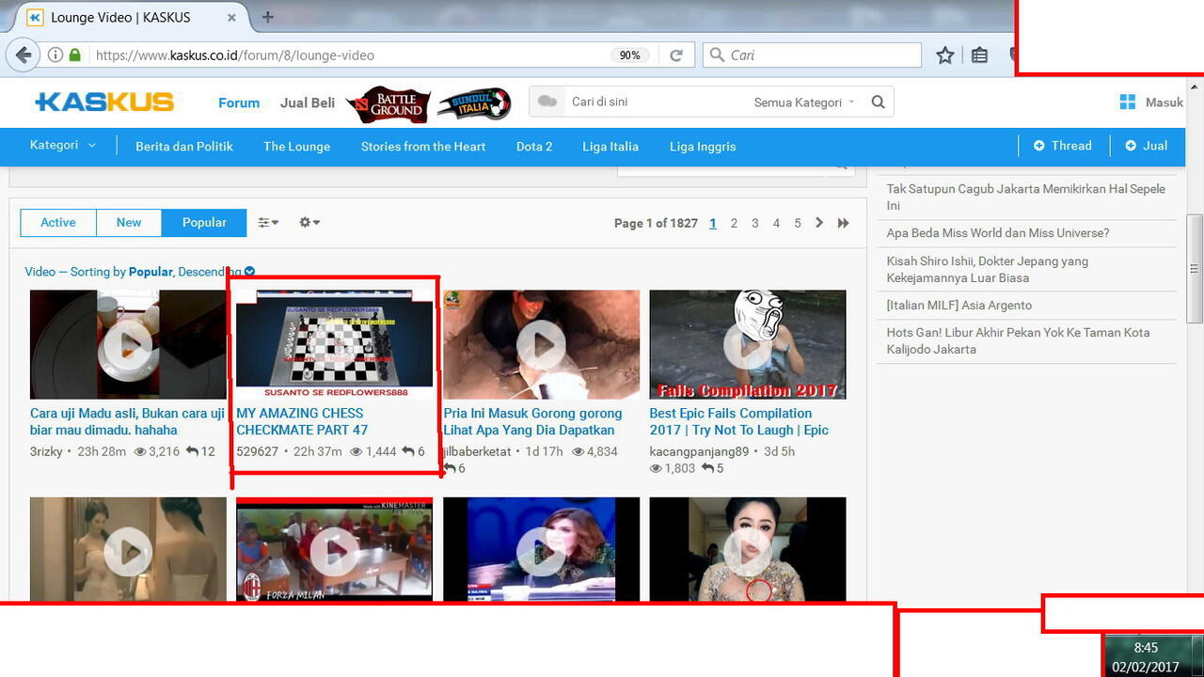
Task: Click the Masuk login link
Action: (1164, 102)
